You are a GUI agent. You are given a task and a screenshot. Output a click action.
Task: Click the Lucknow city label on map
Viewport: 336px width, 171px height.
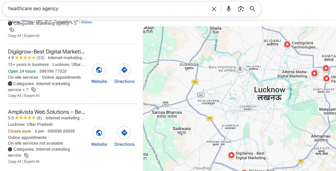(270, 93)
